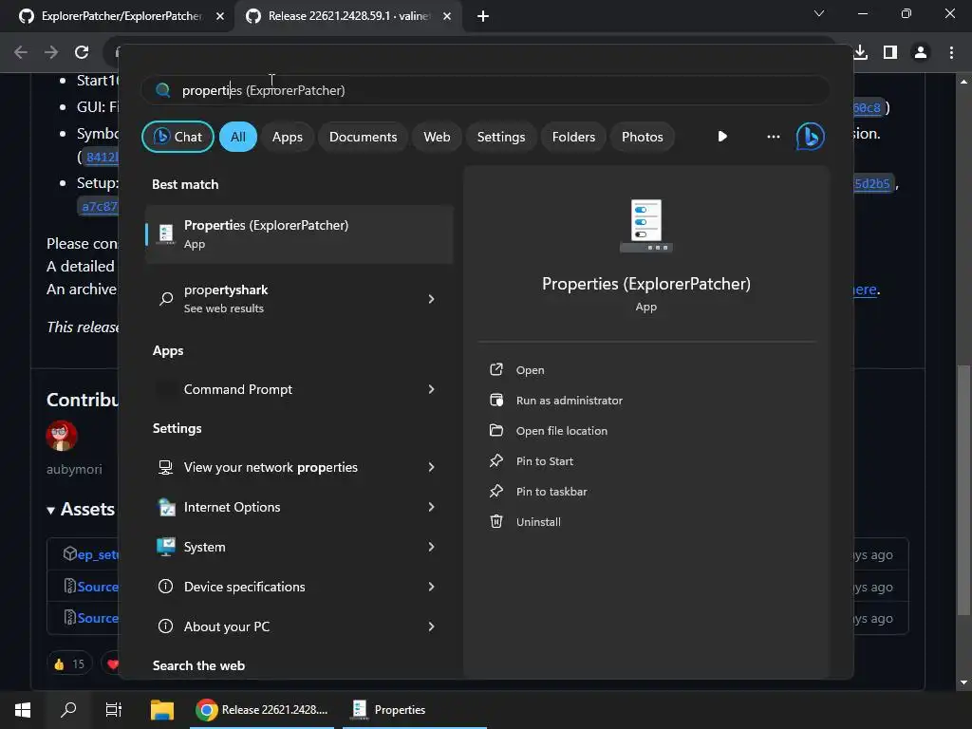
Task: Toggle Chrome side panel icon
Action: (890, 53)
